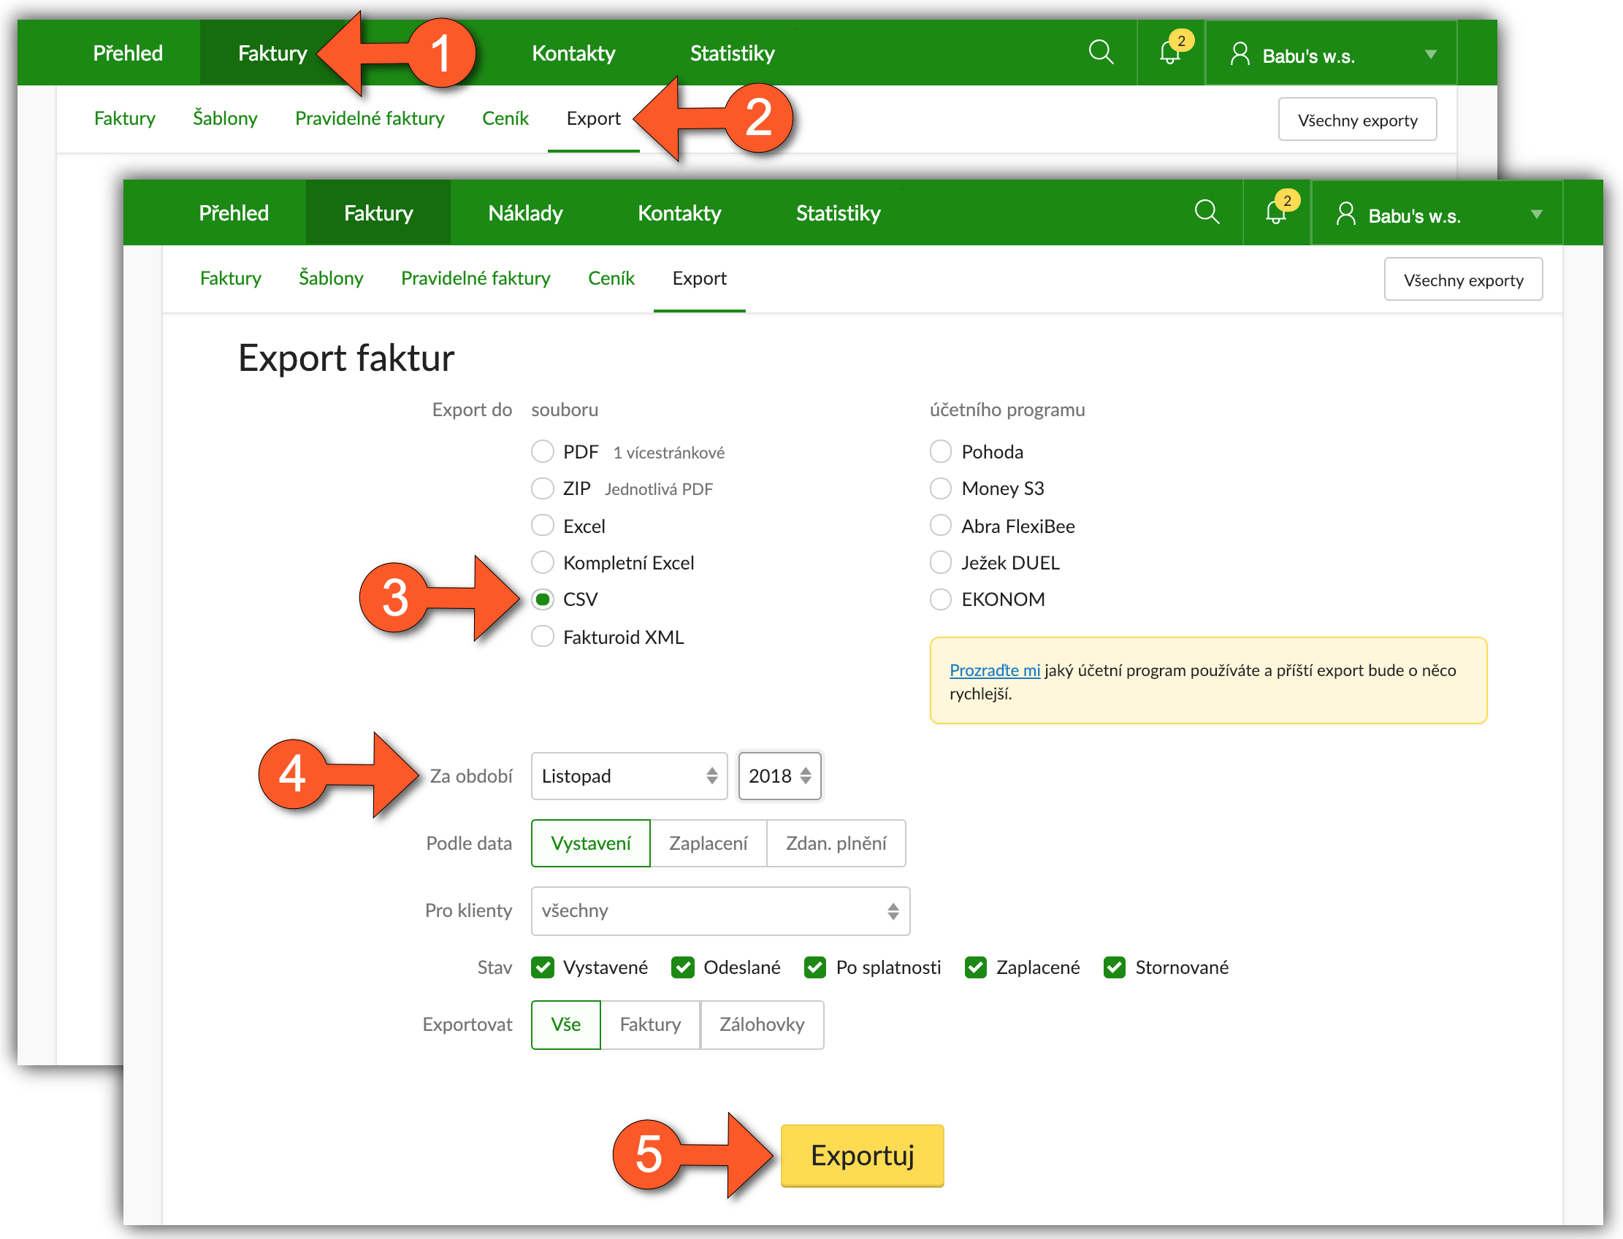This screenshot has width=1623, height=1239.
Task: Select Fakturoid XML export format
Action: pyautogui.click(x=542, y=637)
